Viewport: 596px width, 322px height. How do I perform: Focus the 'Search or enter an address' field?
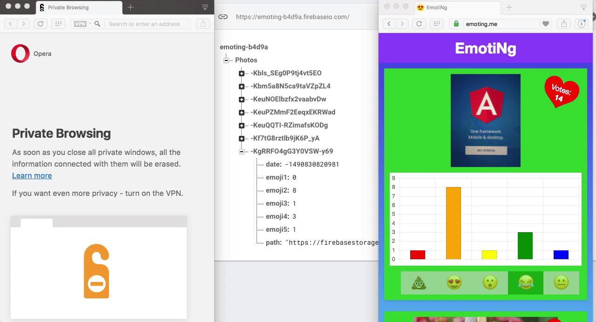point(147,24)
